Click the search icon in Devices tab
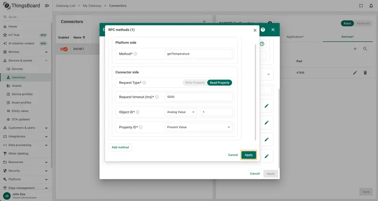Screen dimensions: 378x201 coord(365,49)
